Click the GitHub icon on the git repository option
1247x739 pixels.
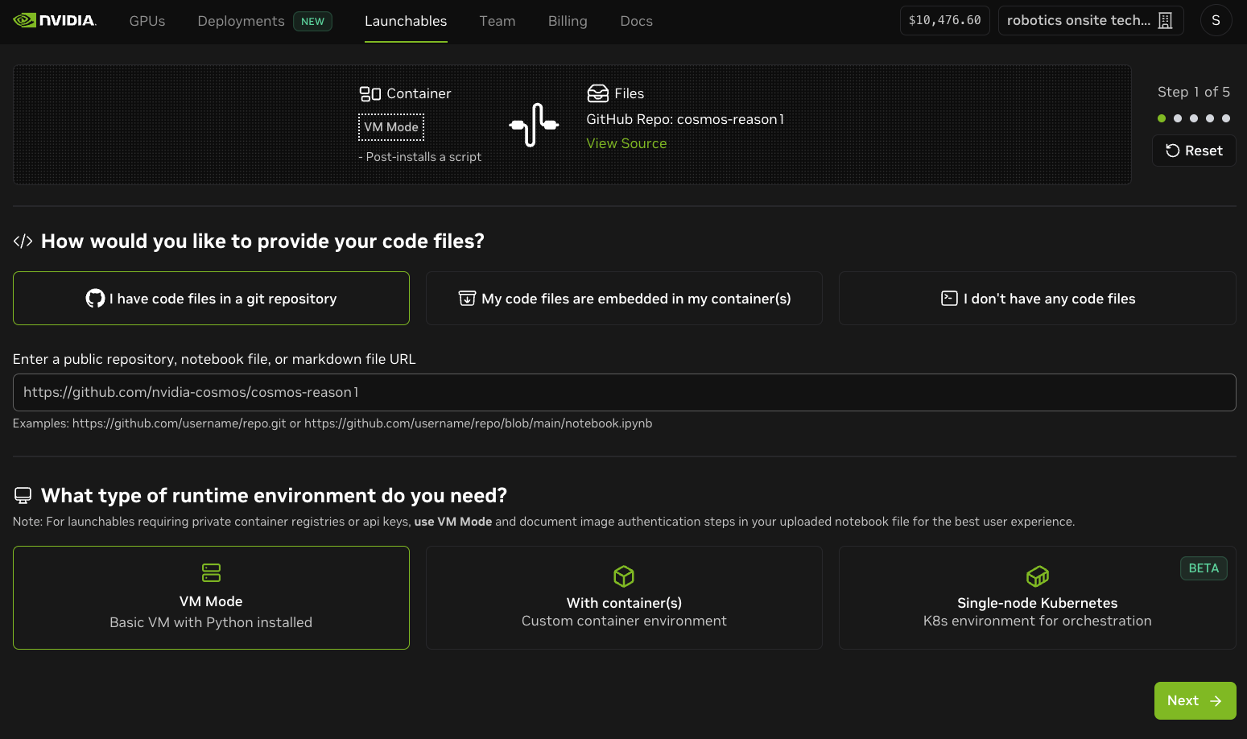point(96,298)
